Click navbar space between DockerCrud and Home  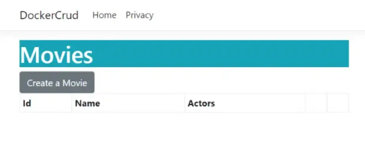tap(86, 15)
